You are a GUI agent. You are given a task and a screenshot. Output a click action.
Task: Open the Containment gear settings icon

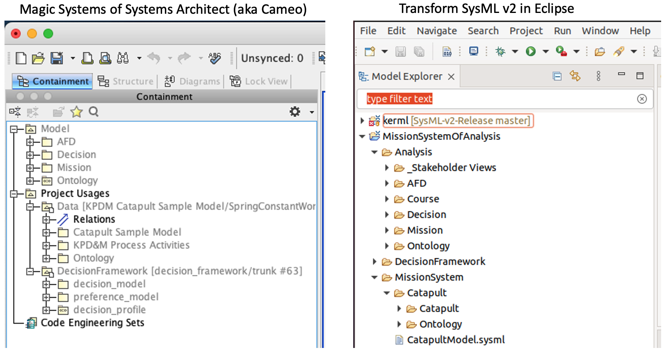point(295,112)
